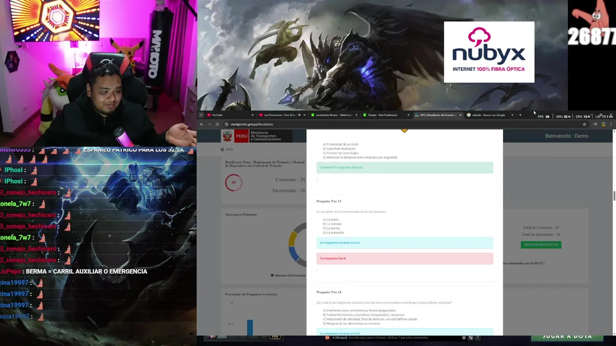616x346 pixels.
Task: Click 'Total de Correctos : 24' text
Action: 541,228
